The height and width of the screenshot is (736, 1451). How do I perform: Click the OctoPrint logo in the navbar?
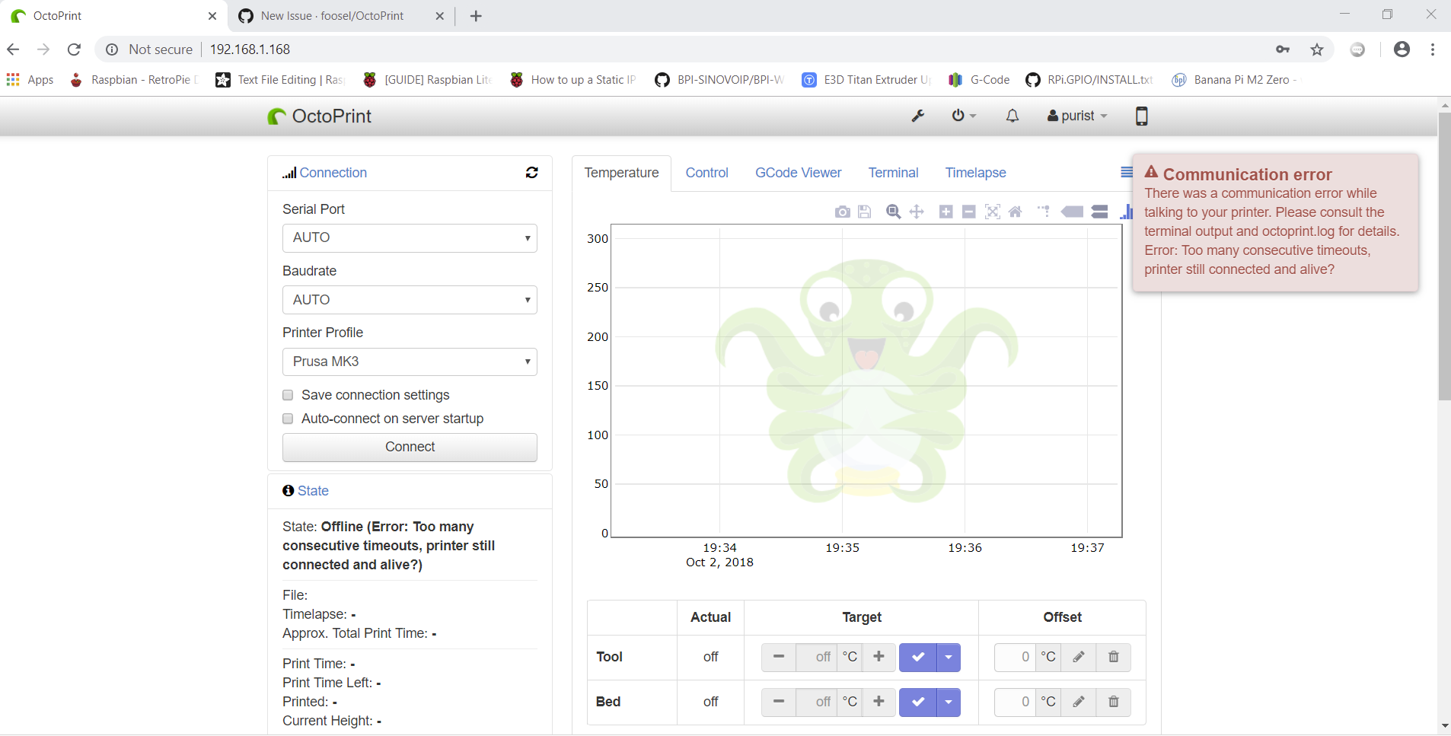[x=320, y=116]
